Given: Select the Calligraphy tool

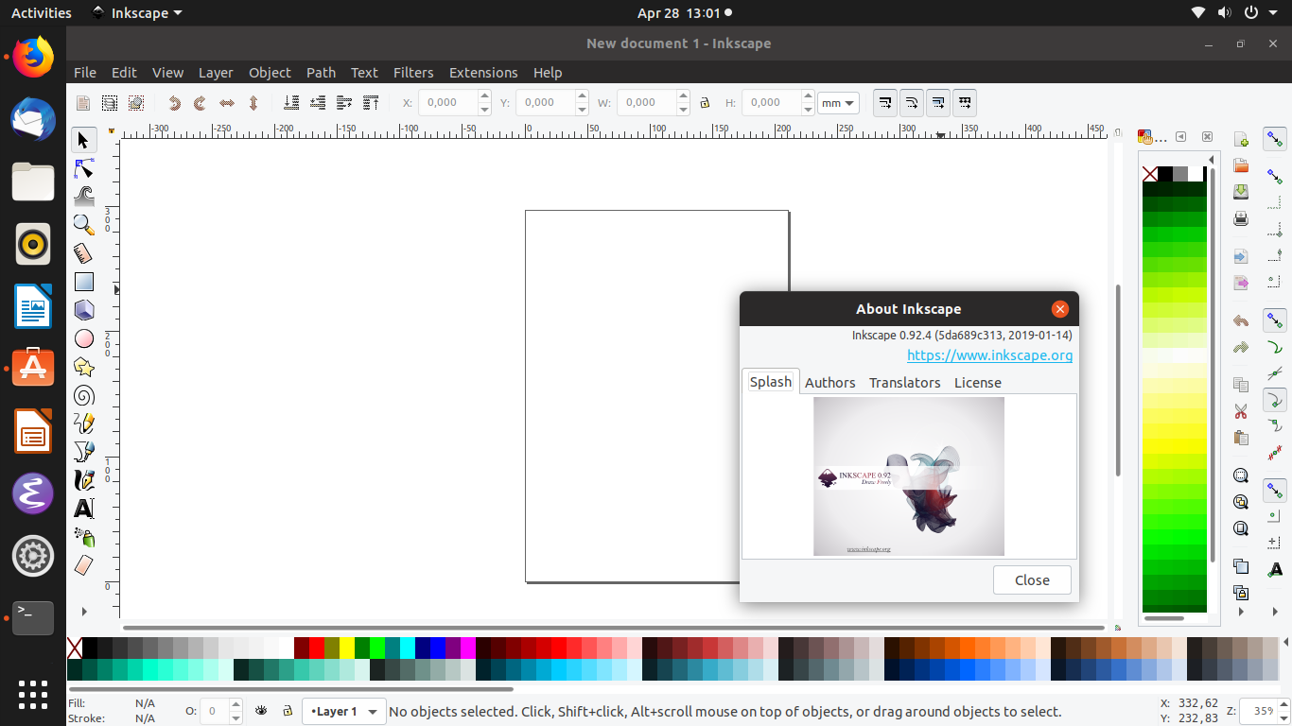Looking at the screenshot, I should point(83,480).
